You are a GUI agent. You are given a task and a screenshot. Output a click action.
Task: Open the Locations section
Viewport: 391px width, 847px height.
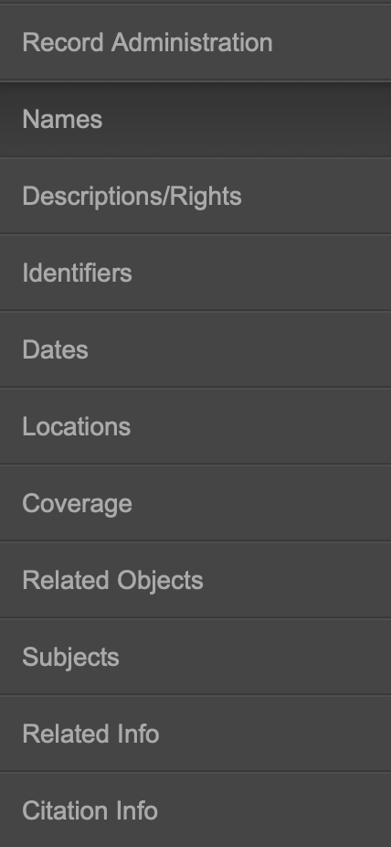click(195, 426)
